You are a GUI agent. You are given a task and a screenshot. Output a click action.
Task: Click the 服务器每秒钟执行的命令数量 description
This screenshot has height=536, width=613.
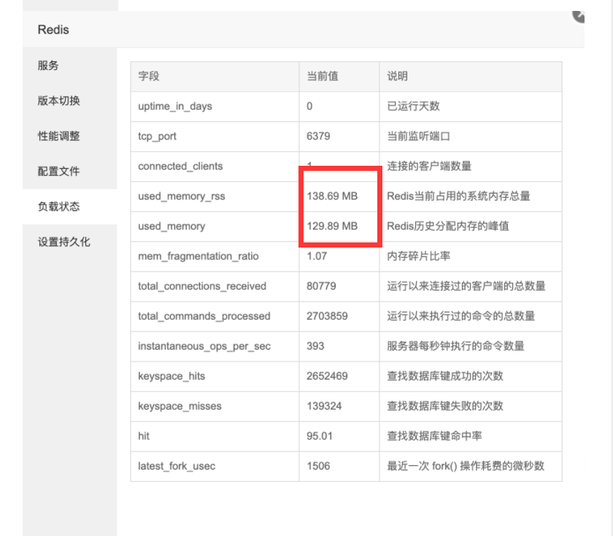coord(455,346)
